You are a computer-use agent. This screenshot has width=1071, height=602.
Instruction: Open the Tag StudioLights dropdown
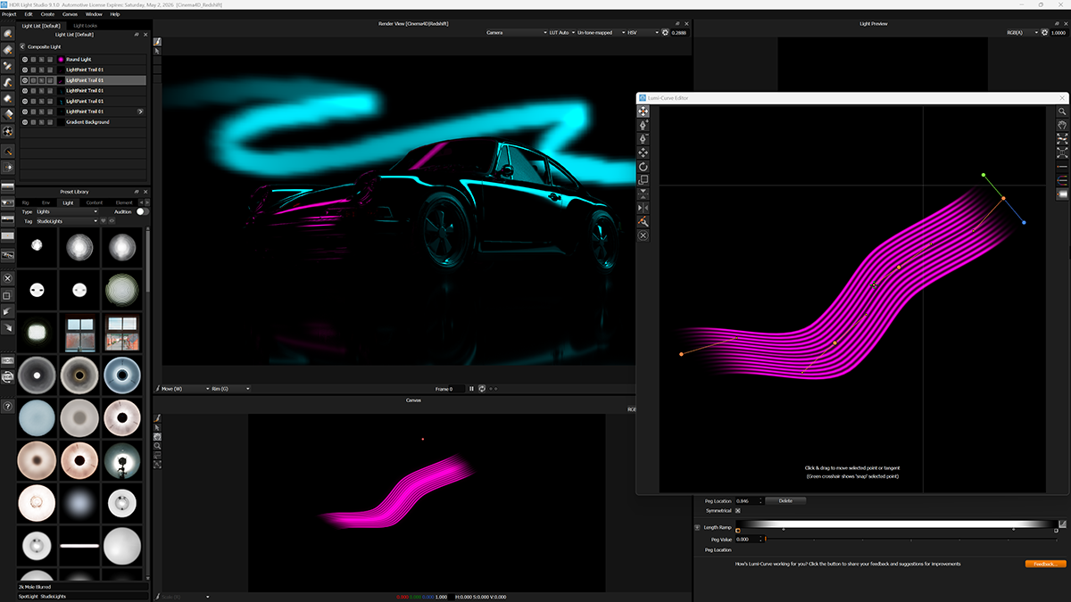(x=69, y=221)
